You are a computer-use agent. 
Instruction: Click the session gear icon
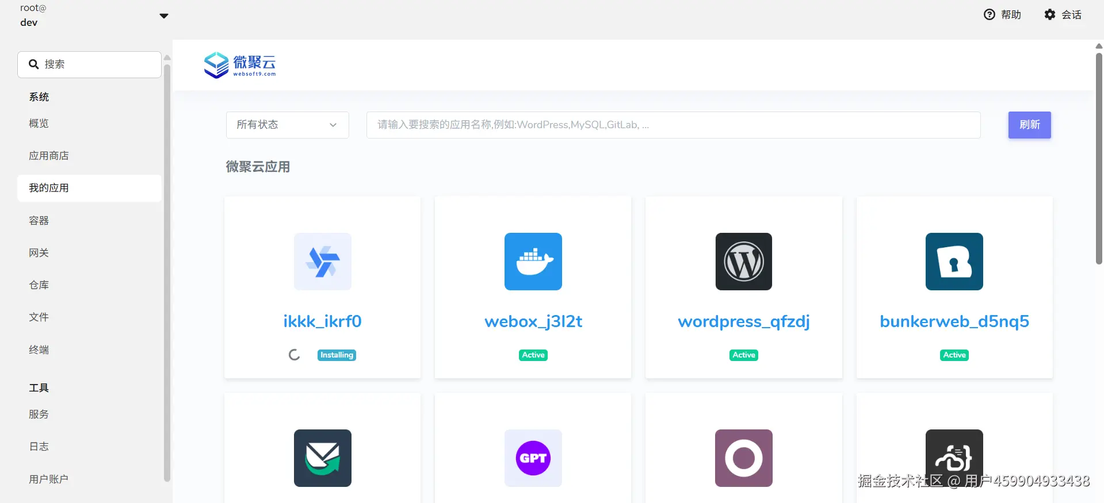coord(1050,14)
